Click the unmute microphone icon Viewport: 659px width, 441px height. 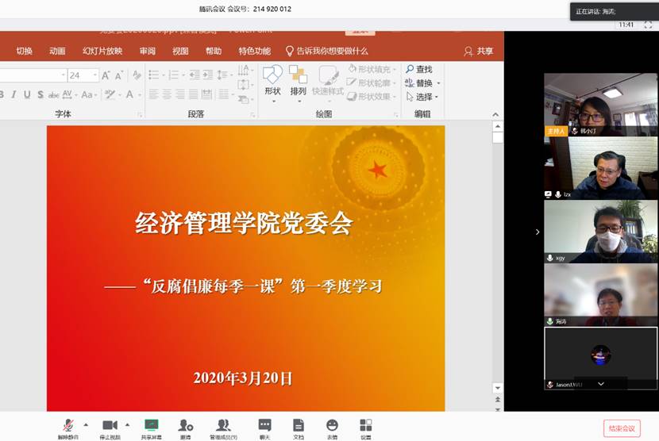69,426
